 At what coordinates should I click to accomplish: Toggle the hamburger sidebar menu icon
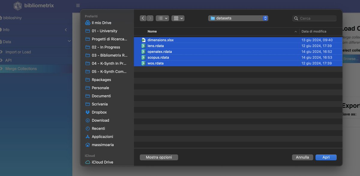pos(78,5)
